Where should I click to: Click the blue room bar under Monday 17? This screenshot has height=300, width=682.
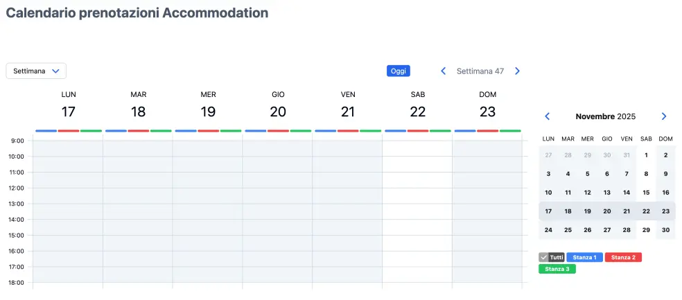(46, 130)
